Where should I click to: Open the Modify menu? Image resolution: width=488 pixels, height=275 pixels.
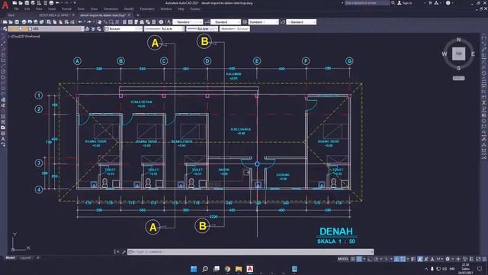(x=129, y=9)
